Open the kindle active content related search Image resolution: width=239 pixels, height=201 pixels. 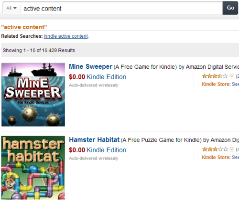(66, 36)
